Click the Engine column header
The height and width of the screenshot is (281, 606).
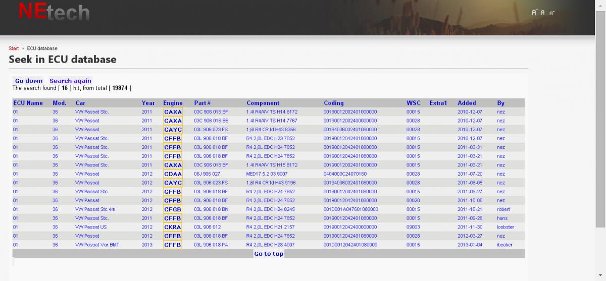pyautogui.click(x=173, y=103)
